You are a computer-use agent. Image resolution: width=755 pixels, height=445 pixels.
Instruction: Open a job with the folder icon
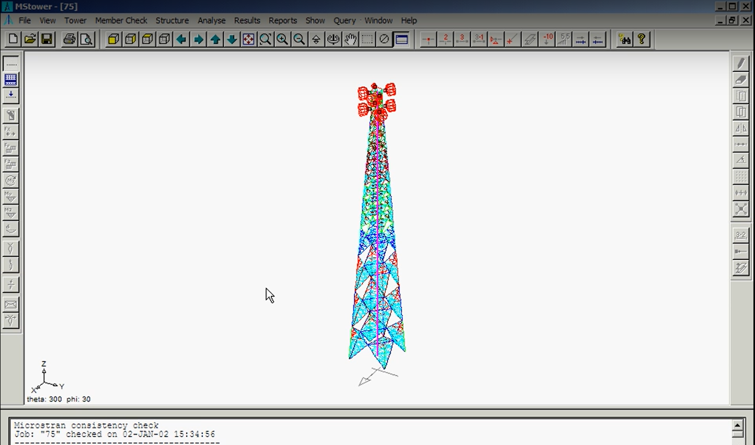(x=30, y=39)
